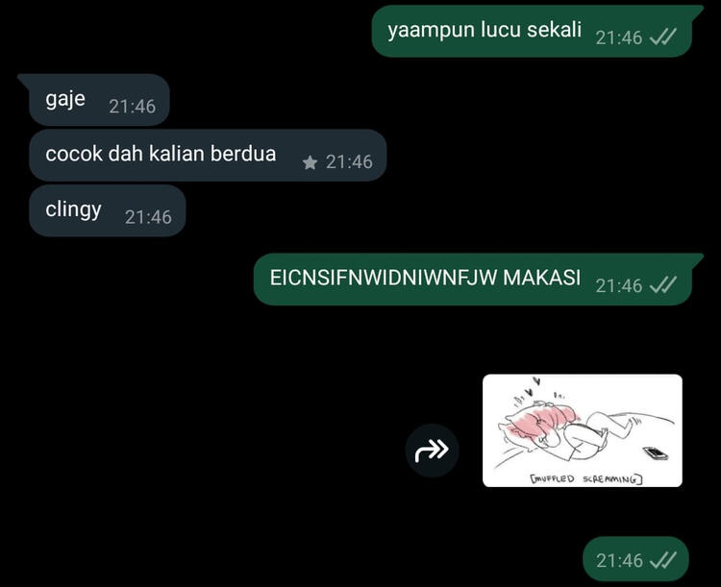Select the 'gaje' message bubble
This screenshot has height=587, width=721.
tap(99, 100)
